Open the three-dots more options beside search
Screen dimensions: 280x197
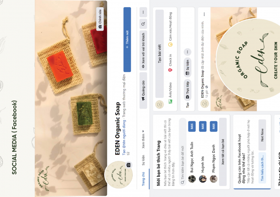click(143, 12)
